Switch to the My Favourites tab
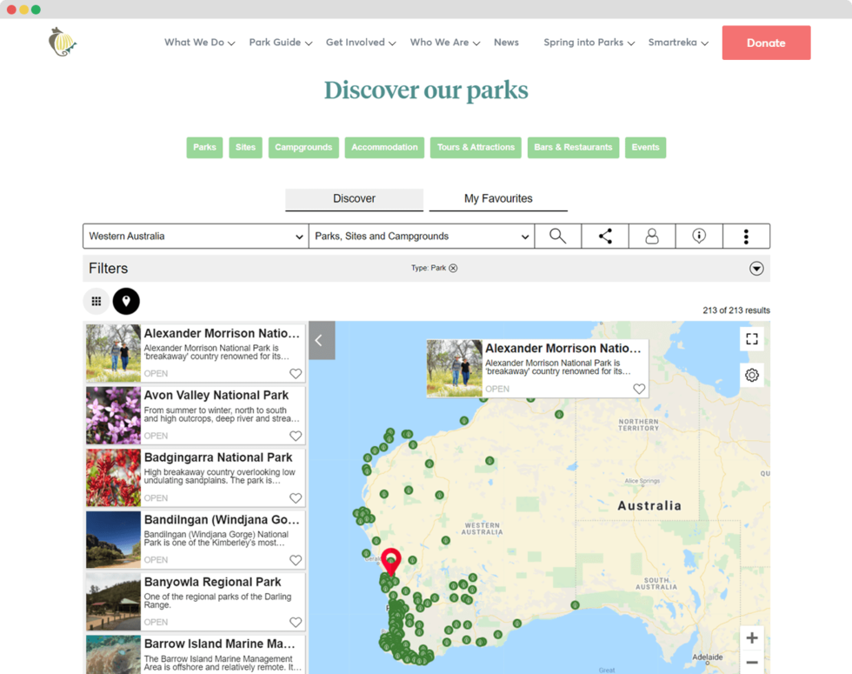852x674 pixels. 498,198
